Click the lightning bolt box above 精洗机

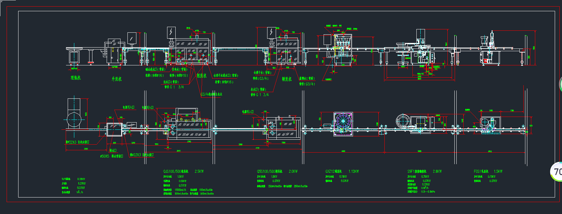271,32
